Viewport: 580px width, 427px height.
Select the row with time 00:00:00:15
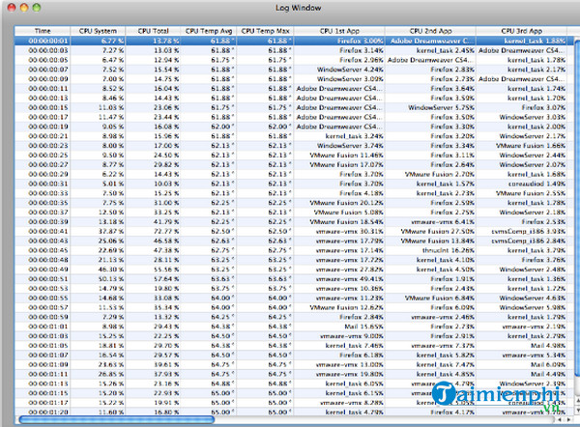coord(294,107)
